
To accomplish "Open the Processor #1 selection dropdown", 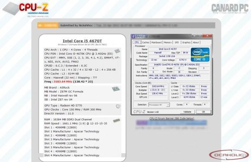I will 159,105.
